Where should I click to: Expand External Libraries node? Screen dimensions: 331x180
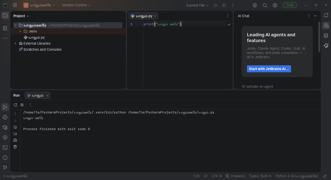pos(15,43)
